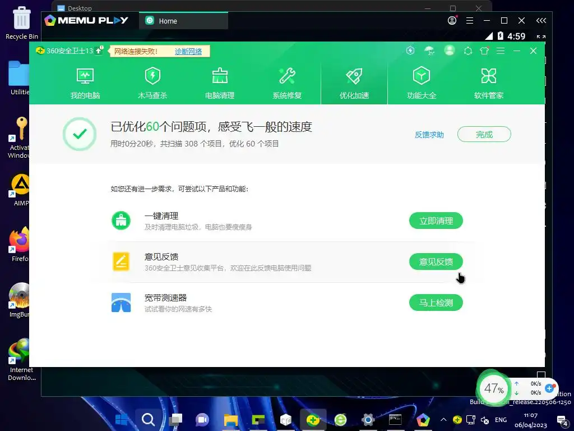Click the umbrella icon in 360 header
This screenshot has height=431, width=574.
point(429,51)
